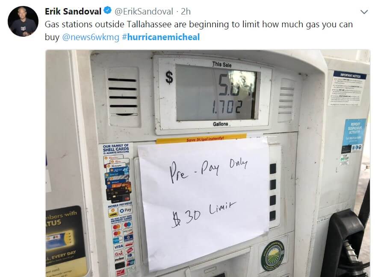This screenshot has height=277, width=375.
Task: Click the blue verified badge
Action: [x=108, y=11]
